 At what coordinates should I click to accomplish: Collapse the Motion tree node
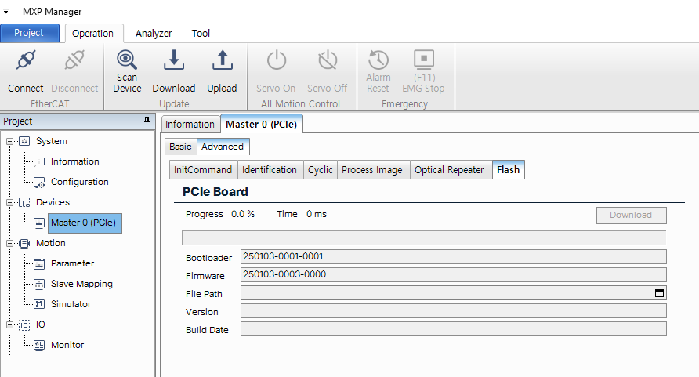tap(9, 244)
